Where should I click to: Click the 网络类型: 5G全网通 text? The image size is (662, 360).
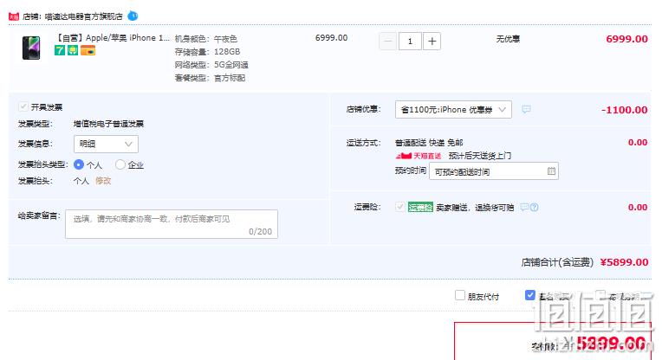pos(211,65)
